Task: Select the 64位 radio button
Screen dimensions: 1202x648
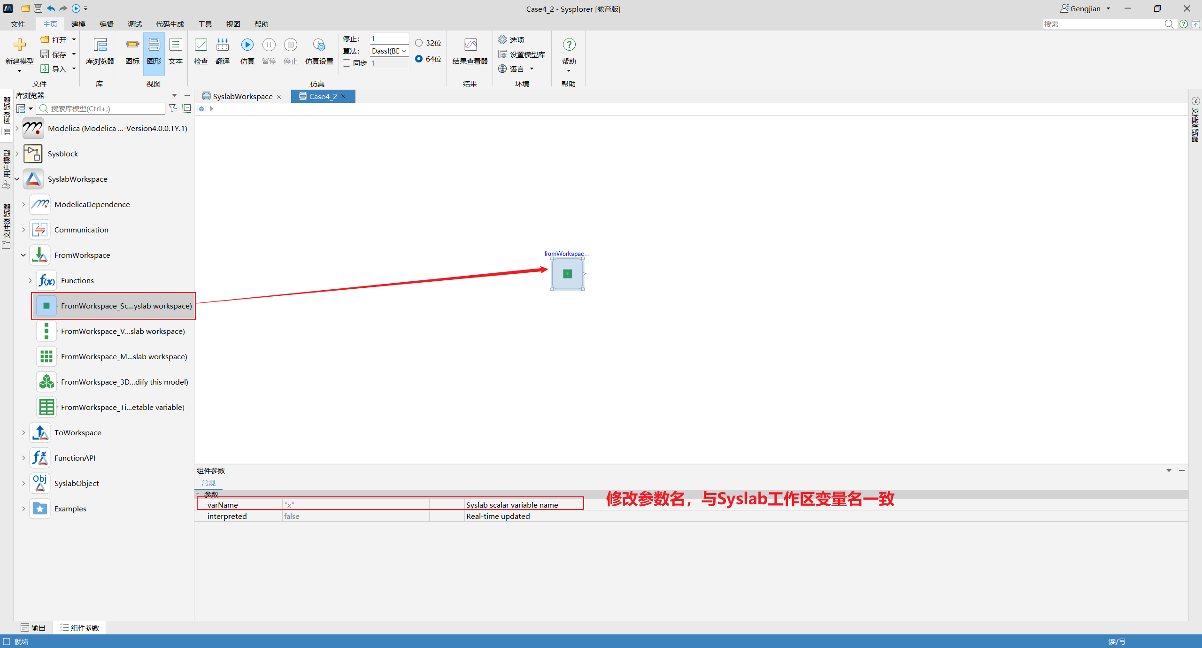Action: click(419, 59)
